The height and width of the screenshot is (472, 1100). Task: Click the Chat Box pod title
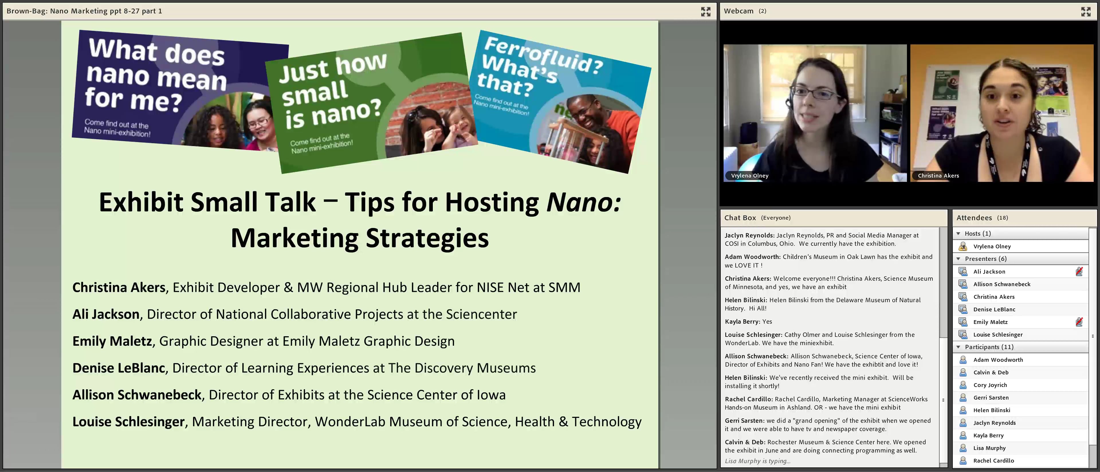coord(740,218)
